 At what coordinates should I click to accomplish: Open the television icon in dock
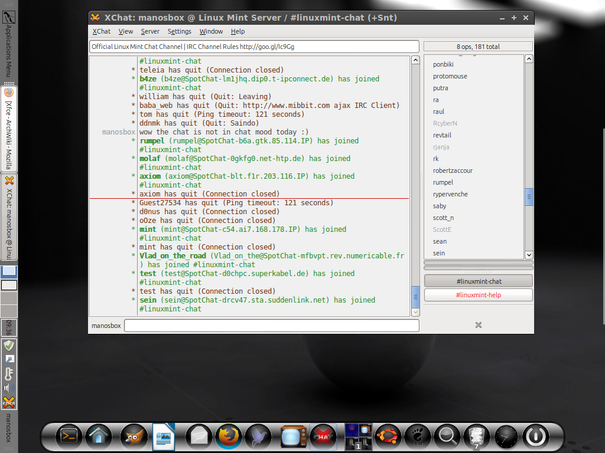click(293, 437)
